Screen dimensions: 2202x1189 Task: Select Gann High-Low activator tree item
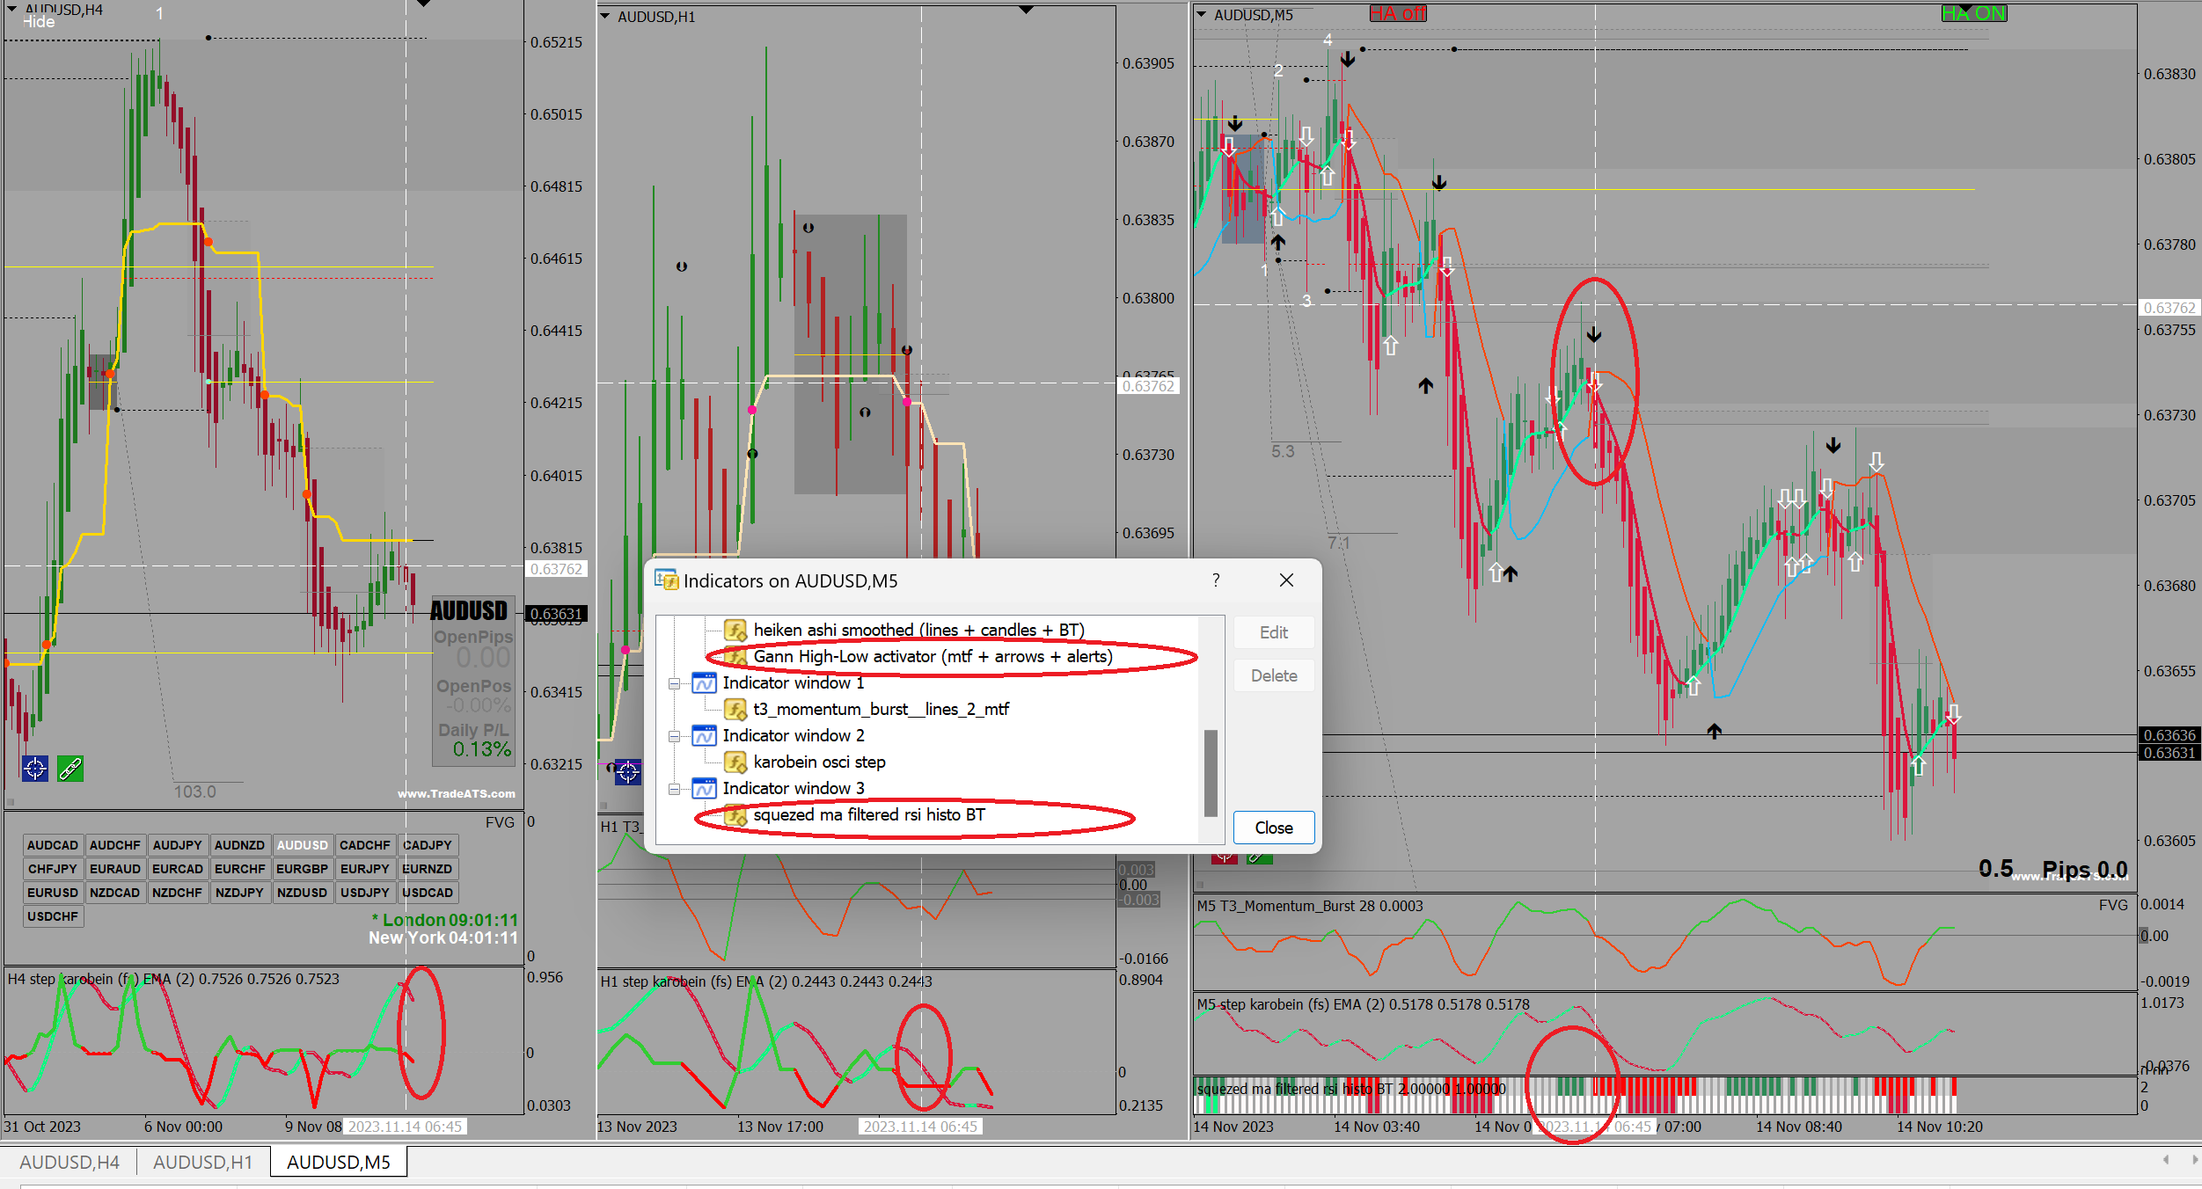coord(933,656)
